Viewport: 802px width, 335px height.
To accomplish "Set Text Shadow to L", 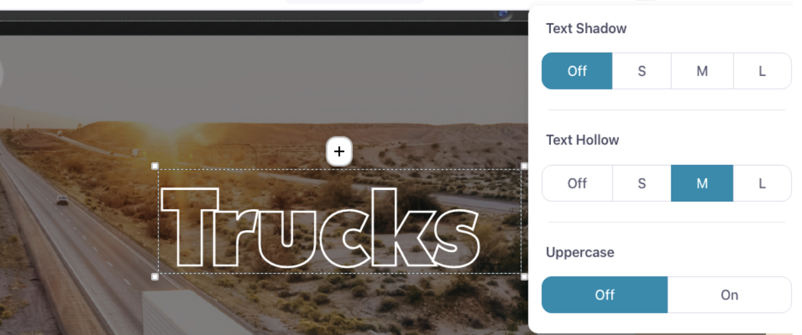I will [762, 71].
